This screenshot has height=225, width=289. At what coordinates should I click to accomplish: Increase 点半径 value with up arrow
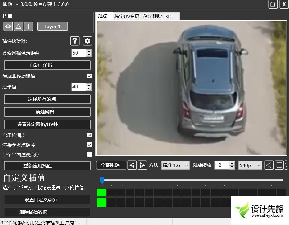tap(89, 85)
